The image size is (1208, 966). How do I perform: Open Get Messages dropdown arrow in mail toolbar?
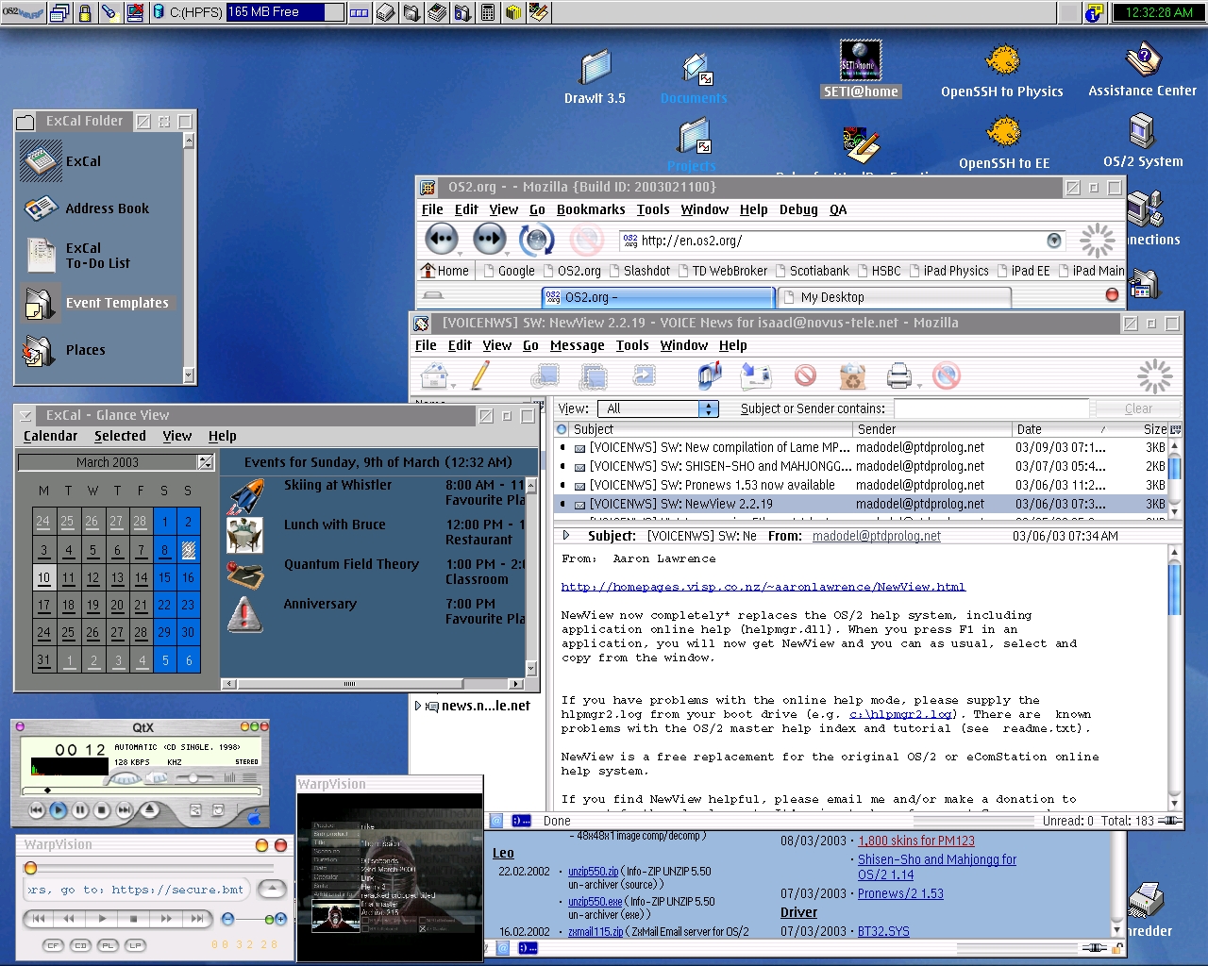454,385
